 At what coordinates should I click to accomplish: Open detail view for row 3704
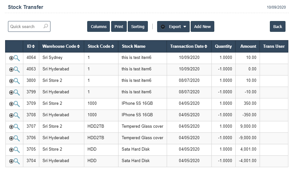click(17, 161)
